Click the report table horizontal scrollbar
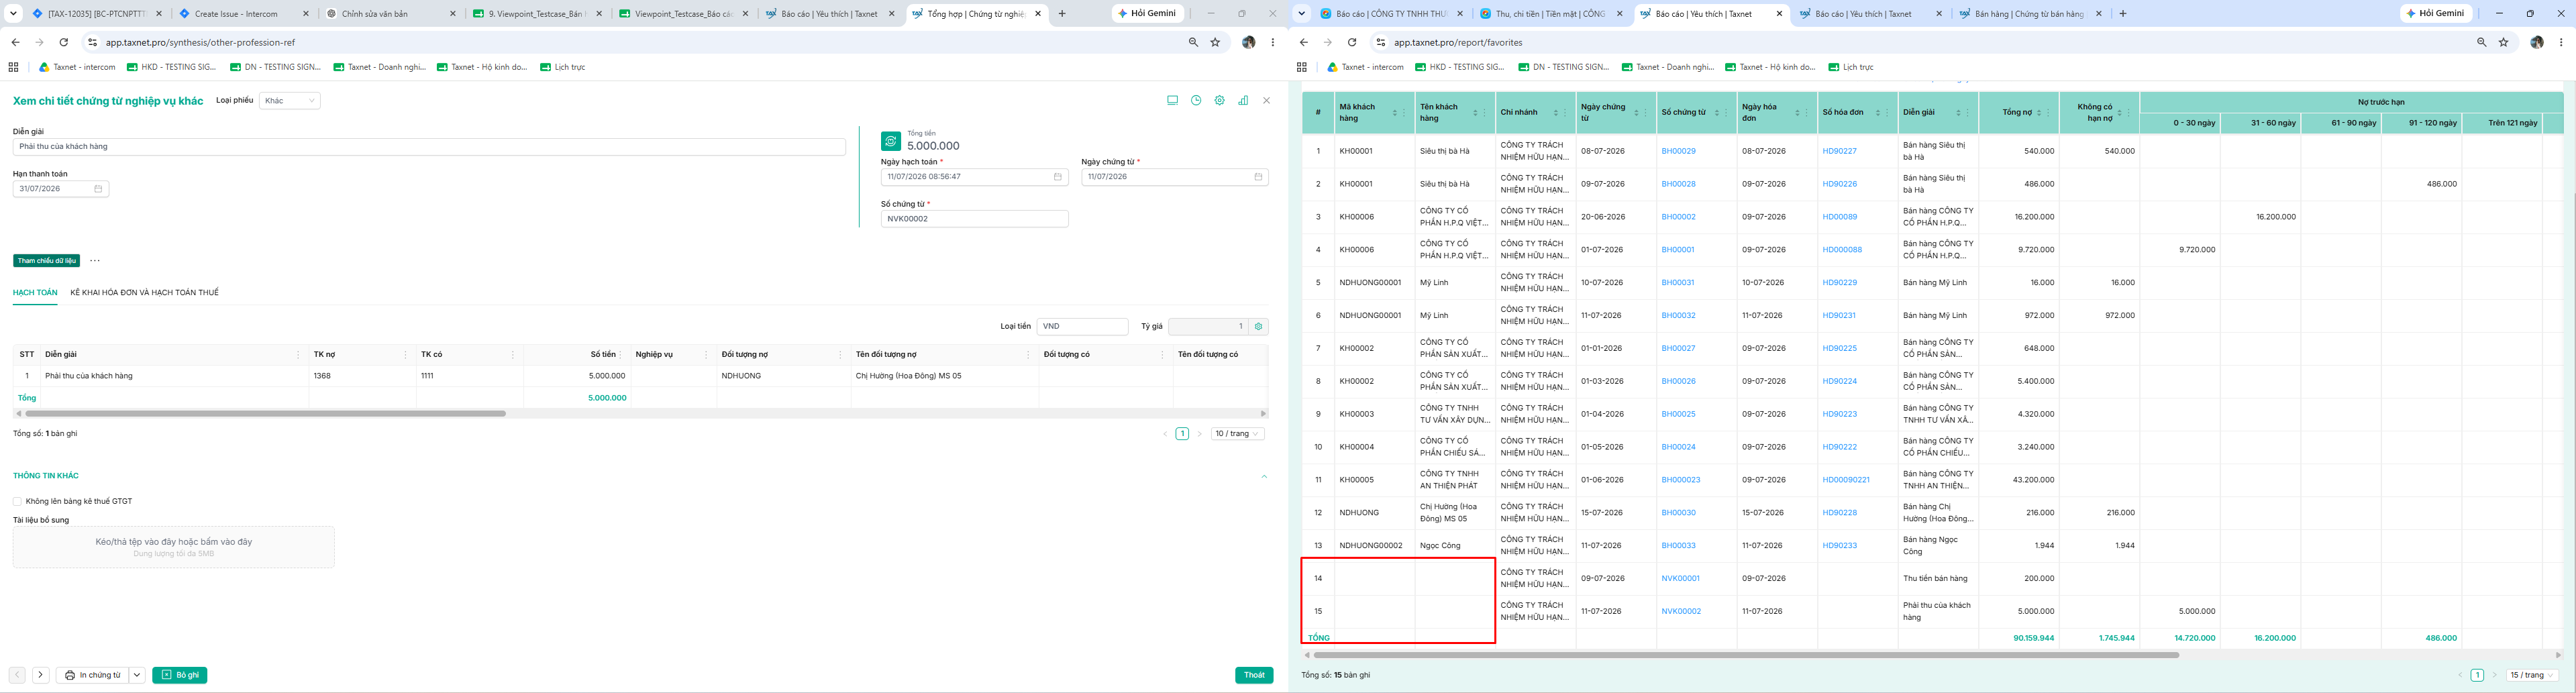 1745,655
